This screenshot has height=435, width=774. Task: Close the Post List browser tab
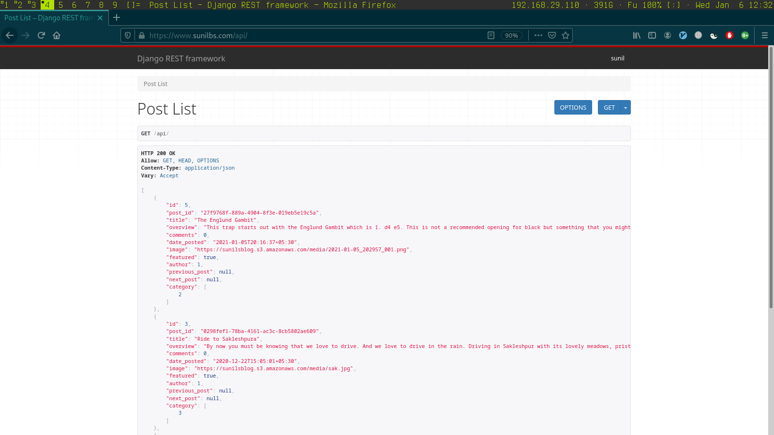(100, 18)
